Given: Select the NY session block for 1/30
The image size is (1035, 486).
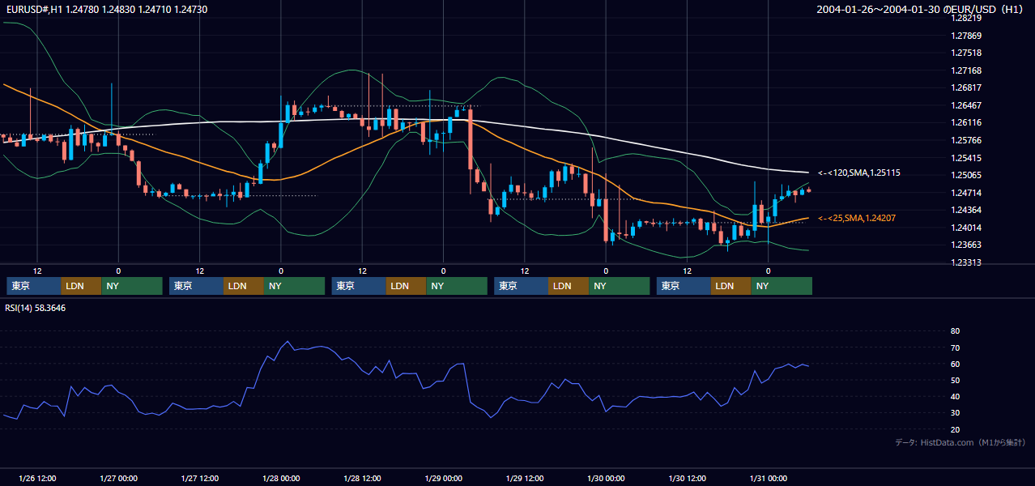Looking at the screenshot, I should coord(782,286).
